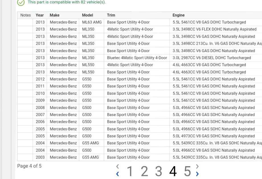This screenshot has width=262, height=179.
Task: Click the gray next-page chevron
Action: 197,166
